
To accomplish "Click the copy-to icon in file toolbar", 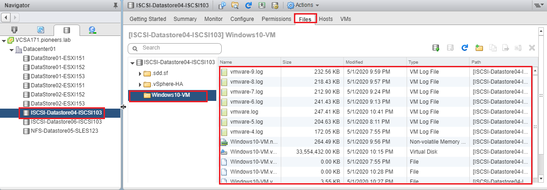I will point(492,48).
